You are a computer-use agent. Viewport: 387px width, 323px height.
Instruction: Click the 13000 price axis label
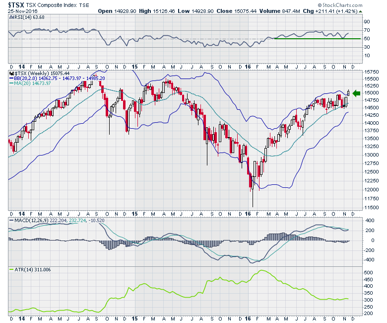coord(372,155)
